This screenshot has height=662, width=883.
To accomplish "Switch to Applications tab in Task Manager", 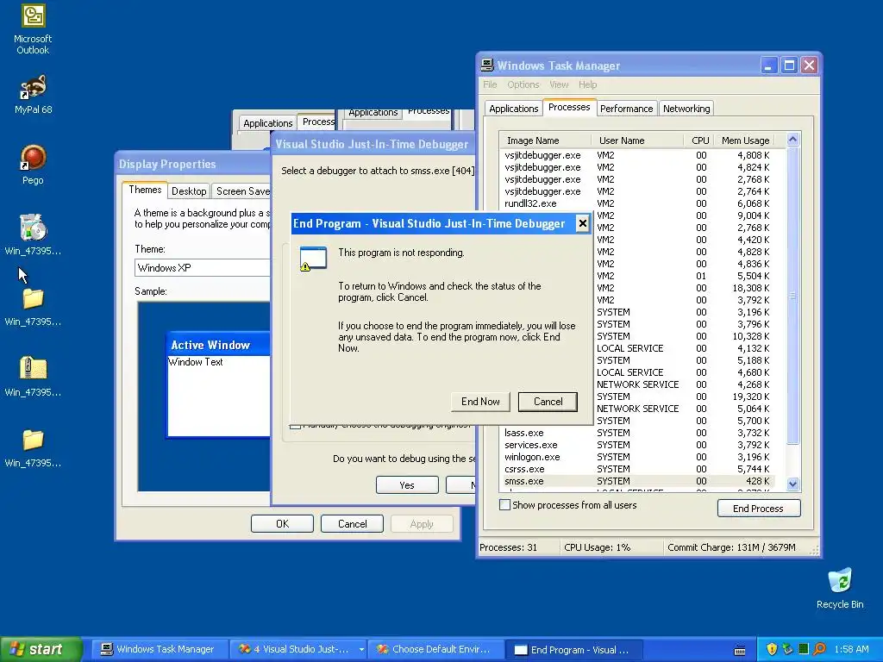I will pyautogui.click(x=514, y=109).
